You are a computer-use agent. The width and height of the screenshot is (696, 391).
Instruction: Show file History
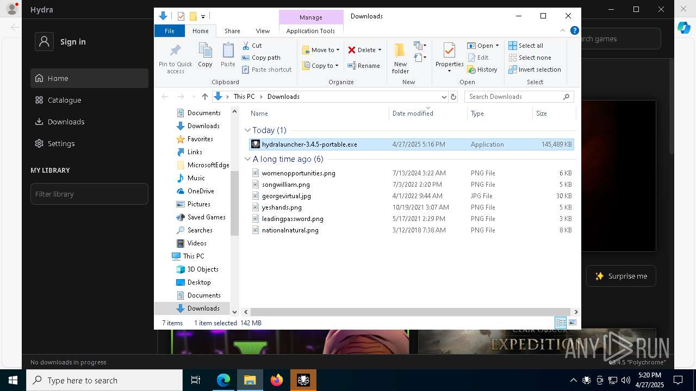(x=482, y=70)
